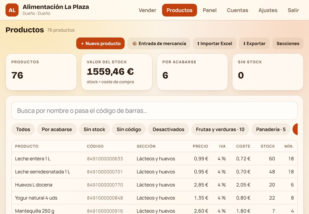Click stock value 48 for Leche semidesnatada
The height and width of the screenshot is (214, 309).
272,172
